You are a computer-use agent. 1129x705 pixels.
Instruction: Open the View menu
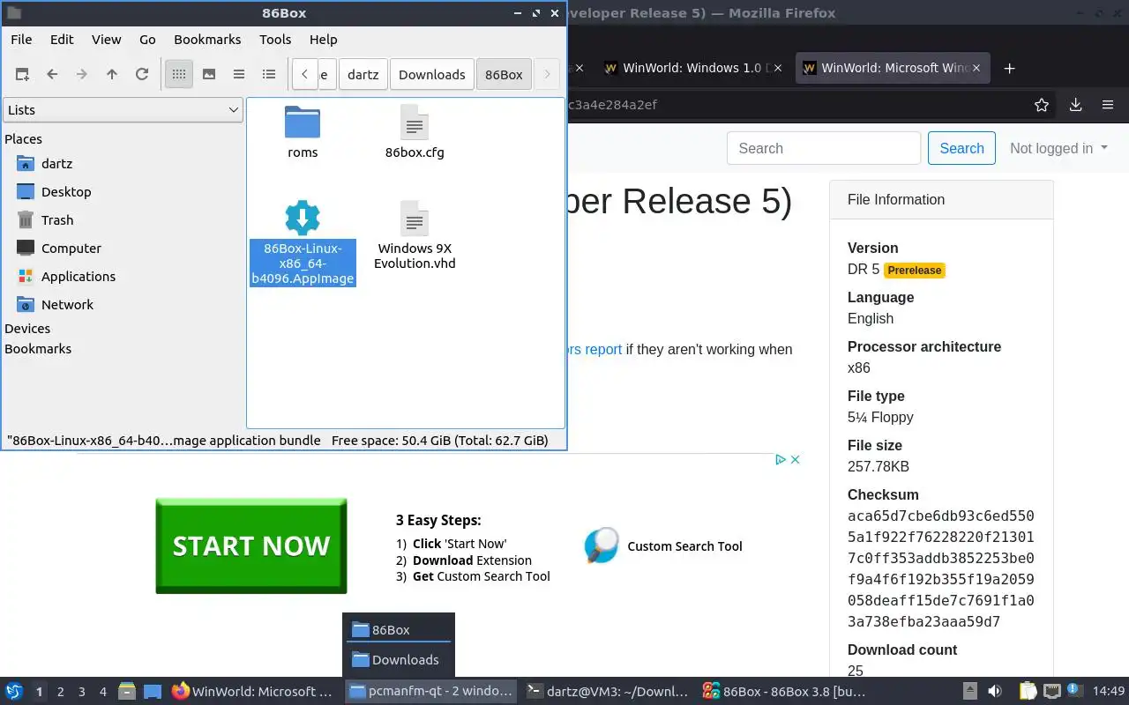(x=107, y=40)
